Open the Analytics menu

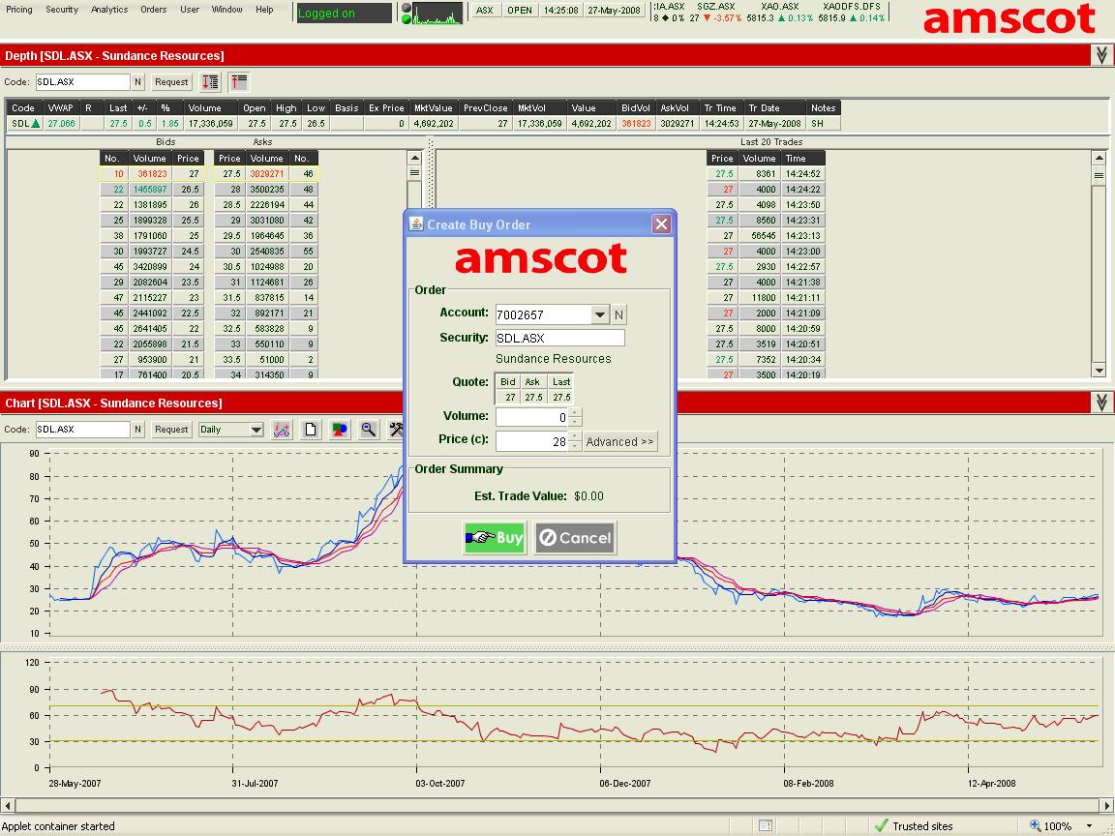click(109, 10)
